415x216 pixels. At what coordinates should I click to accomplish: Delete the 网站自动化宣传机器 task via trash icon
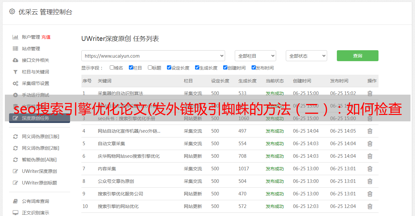(x=370, y=131)
